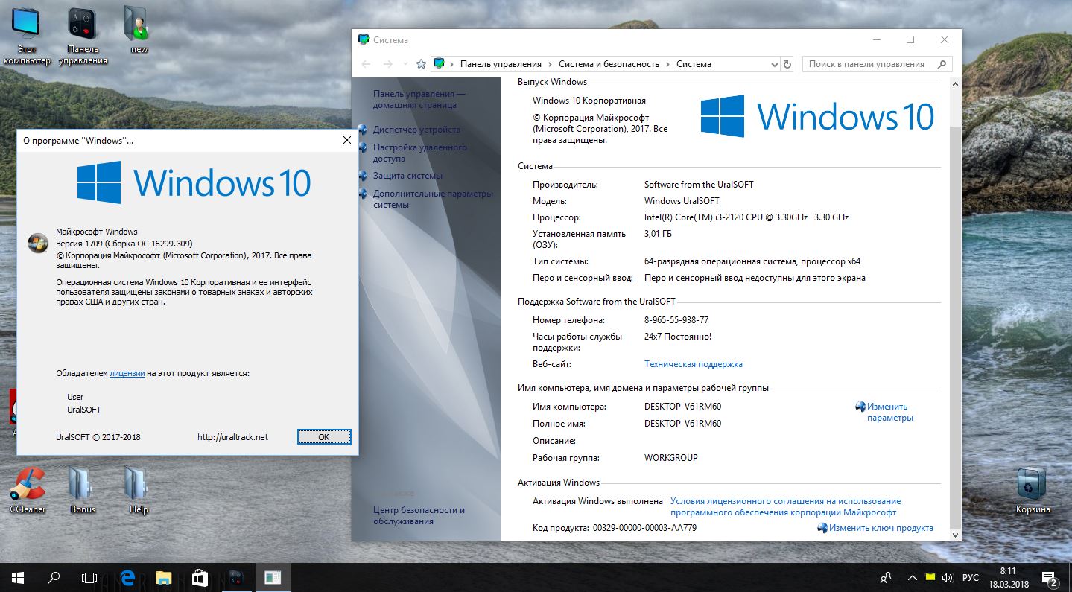
Task: Click the taskbar search magnifier
Action: tap(54, 577)
